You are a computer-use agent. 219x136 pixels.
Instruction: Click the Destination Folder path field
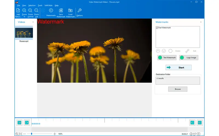coord(178,81)
